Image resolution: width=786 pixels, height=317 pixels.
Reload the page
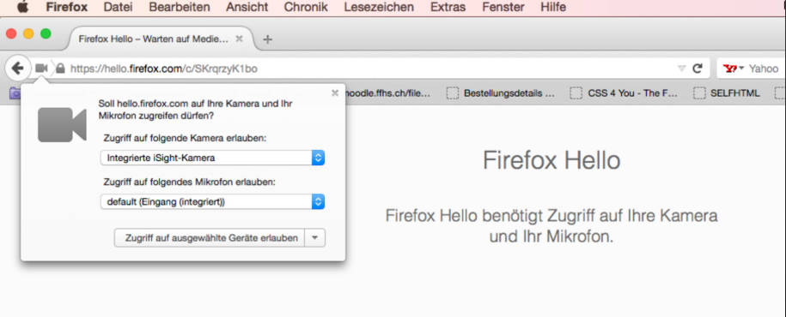[x=697, y=69]
